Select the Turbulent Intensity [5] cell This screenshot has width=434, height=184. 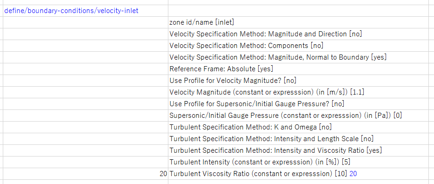point(301,162)
